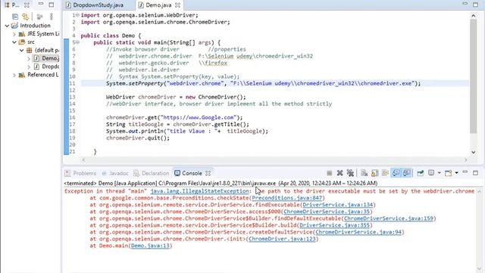Viewport: 485px width, 273px height.
Task: Minimize the Console panel
Action: tap(465, 172)
